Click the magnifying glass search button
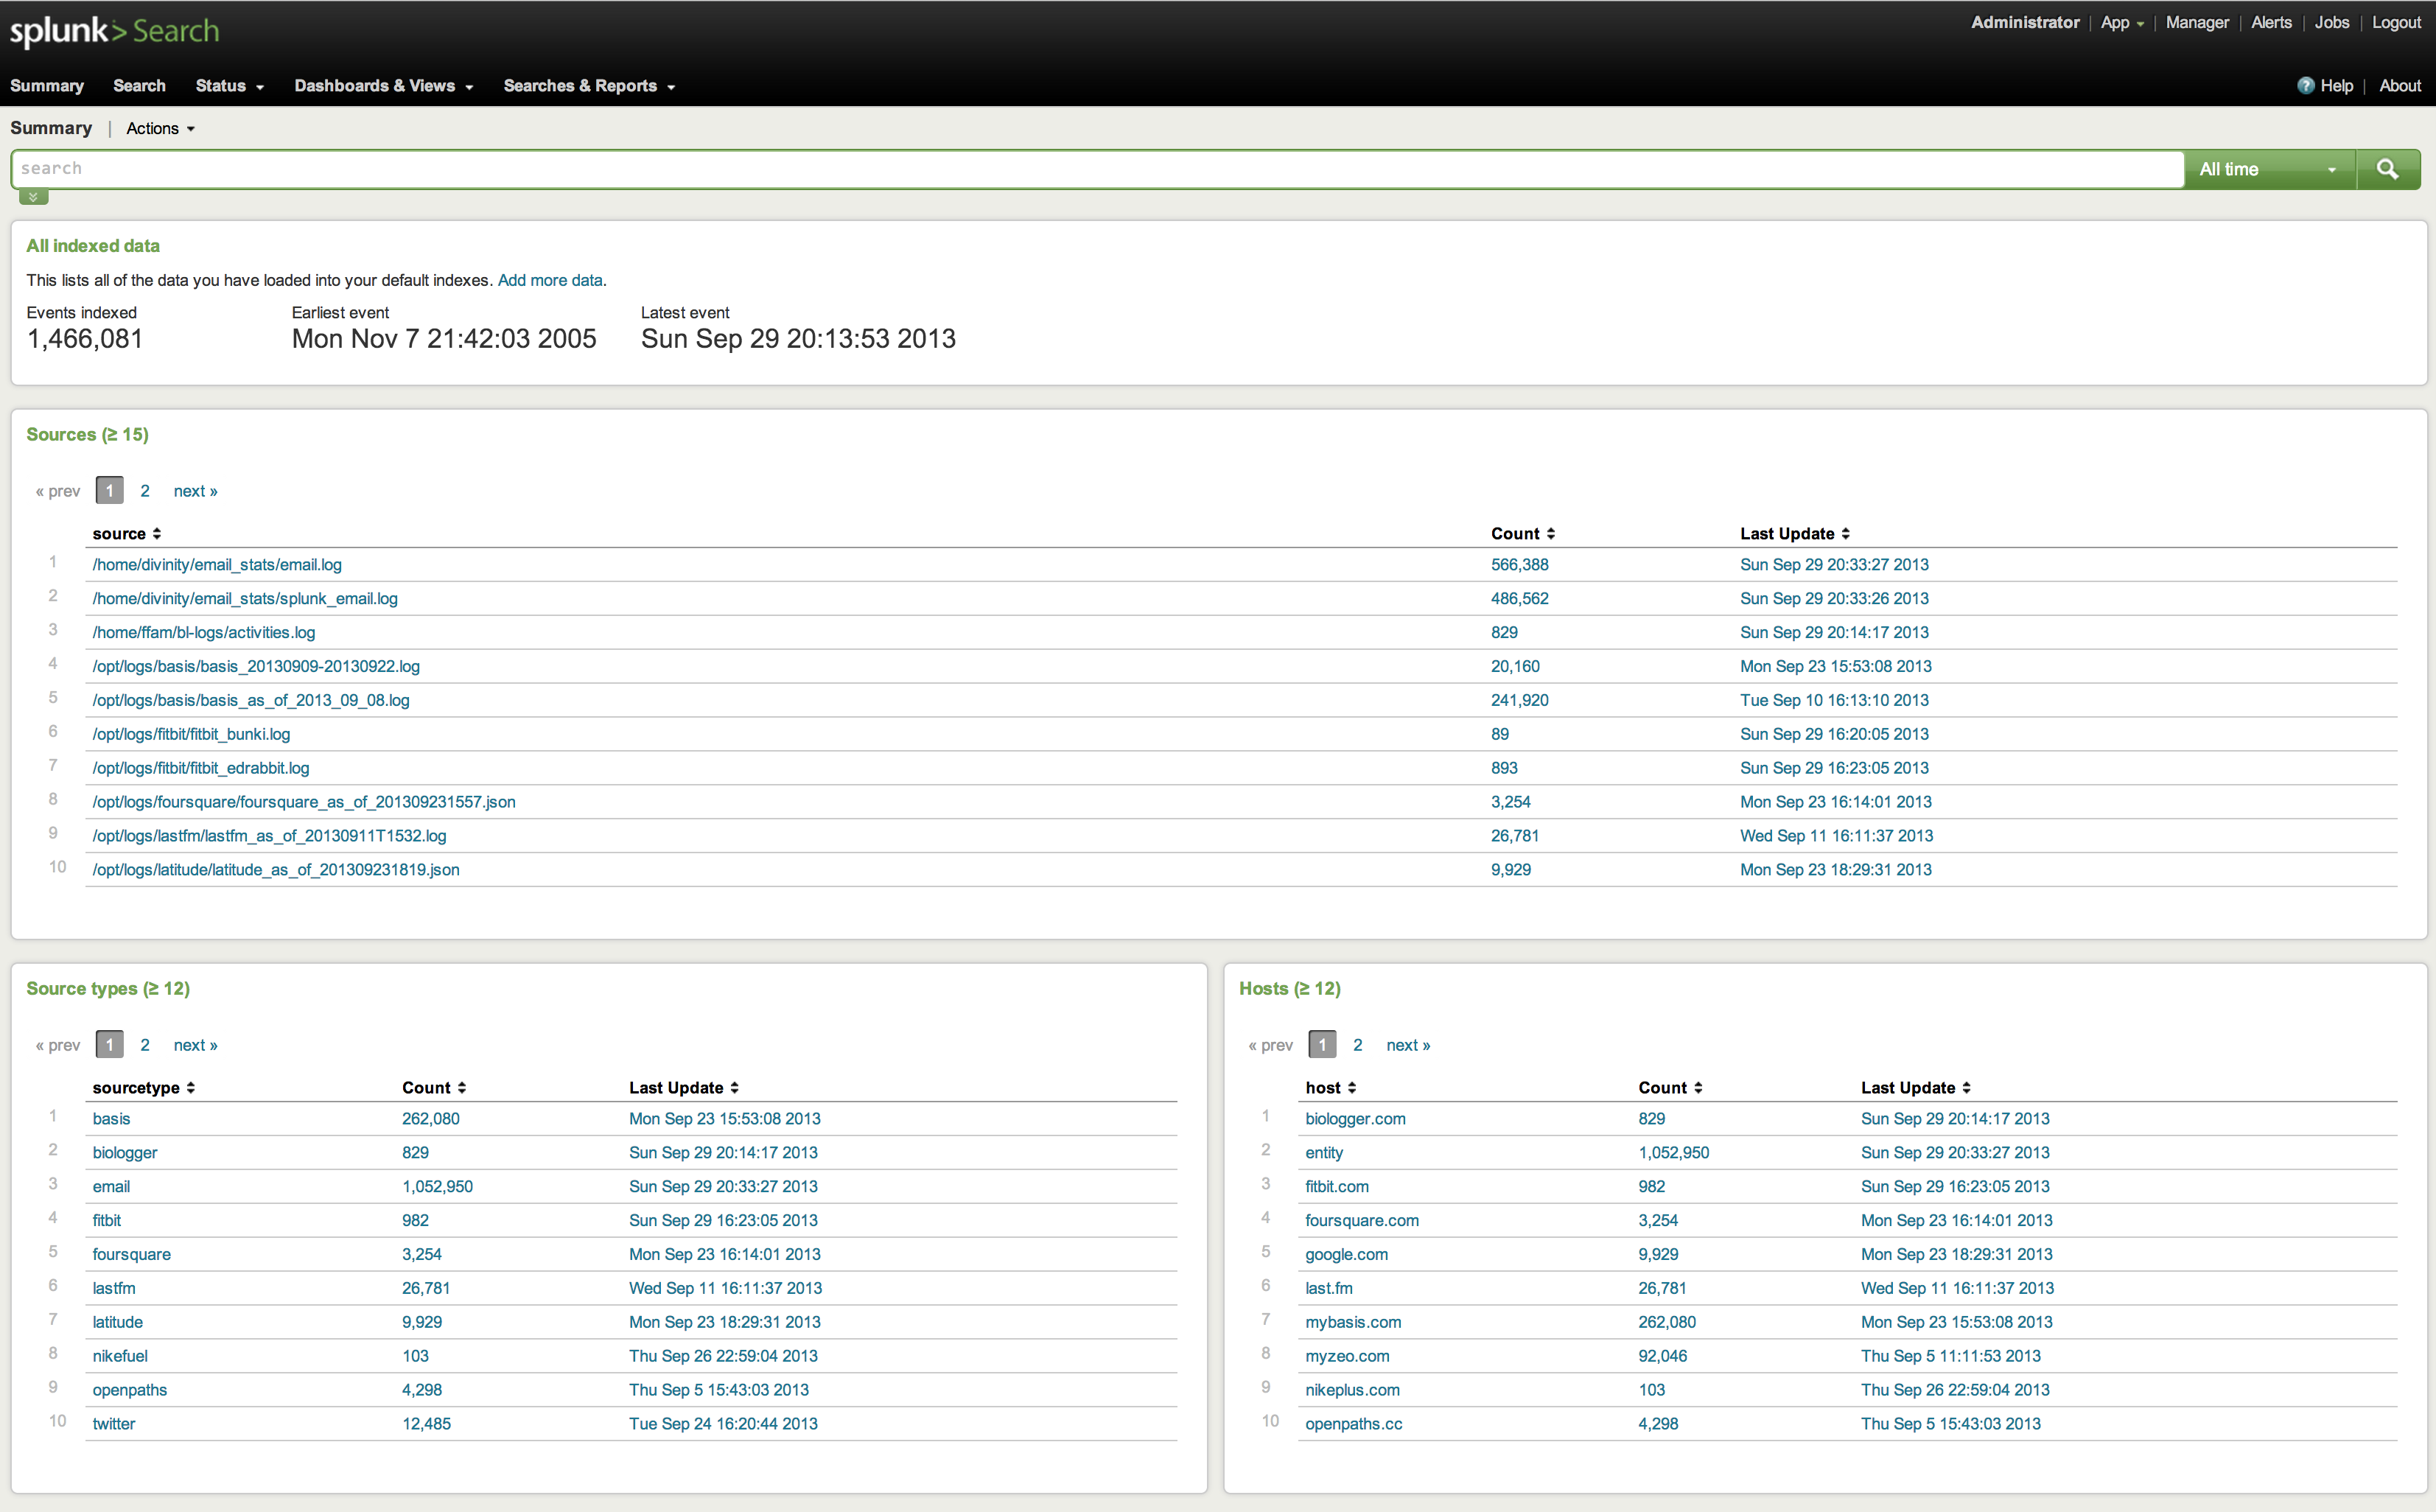The image size is (2436, 1512). [2387, 169]
